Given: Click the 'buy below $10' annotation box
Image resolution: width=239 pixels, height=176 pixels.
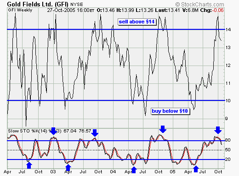Looking at the screenshot, I should (170, 111).
